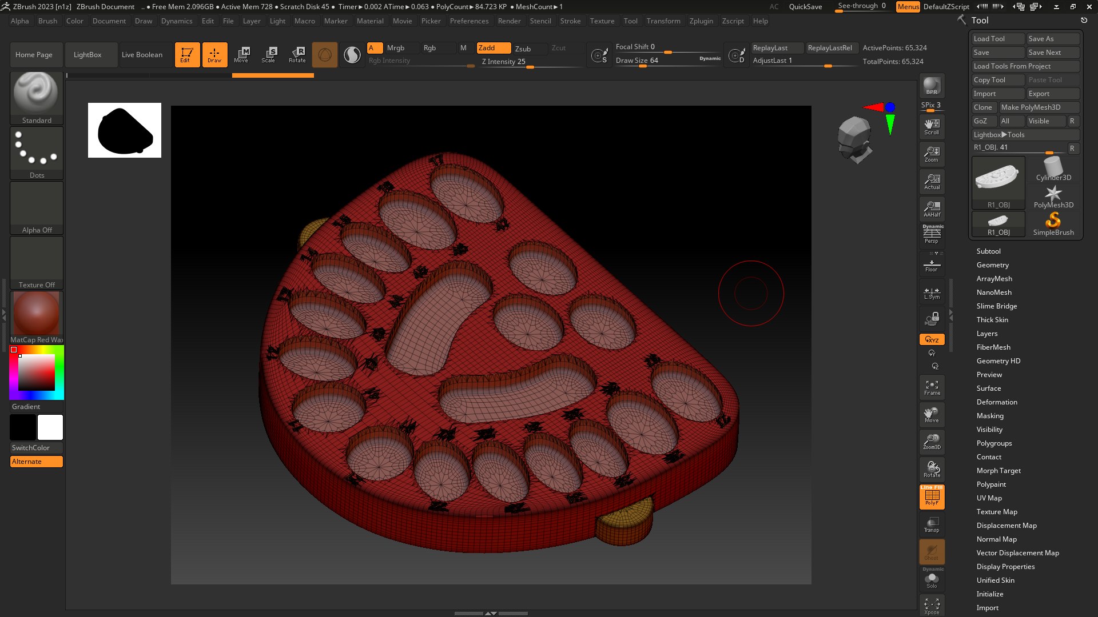This screenshot has height=617, width=1098.
Task: Select the PolyMesh3D star tool
Action: 1053,197
